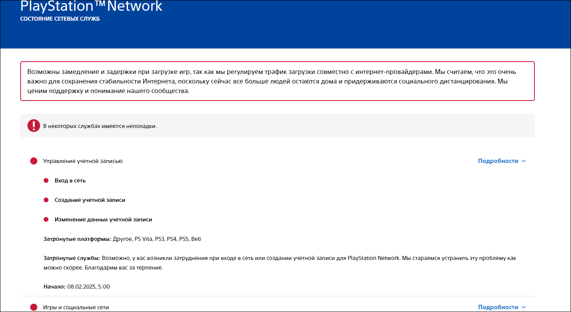This screenshot has width=571, height=312.
Task: Click the Изменение данных учетной записи label
Action: 103,219
